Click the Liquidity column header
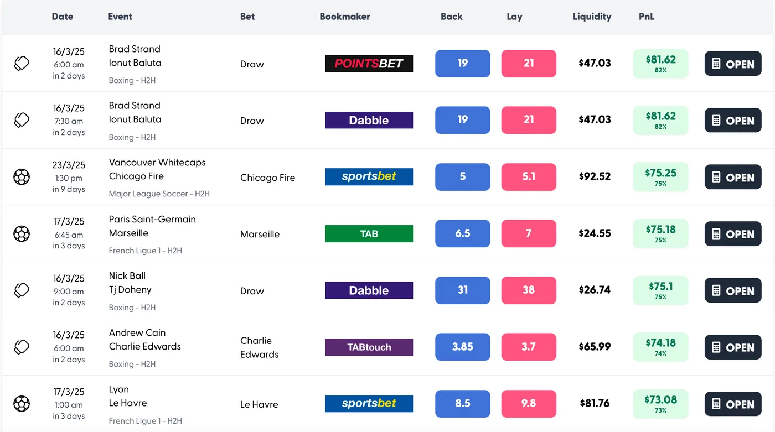 click(x=592, y=17)
